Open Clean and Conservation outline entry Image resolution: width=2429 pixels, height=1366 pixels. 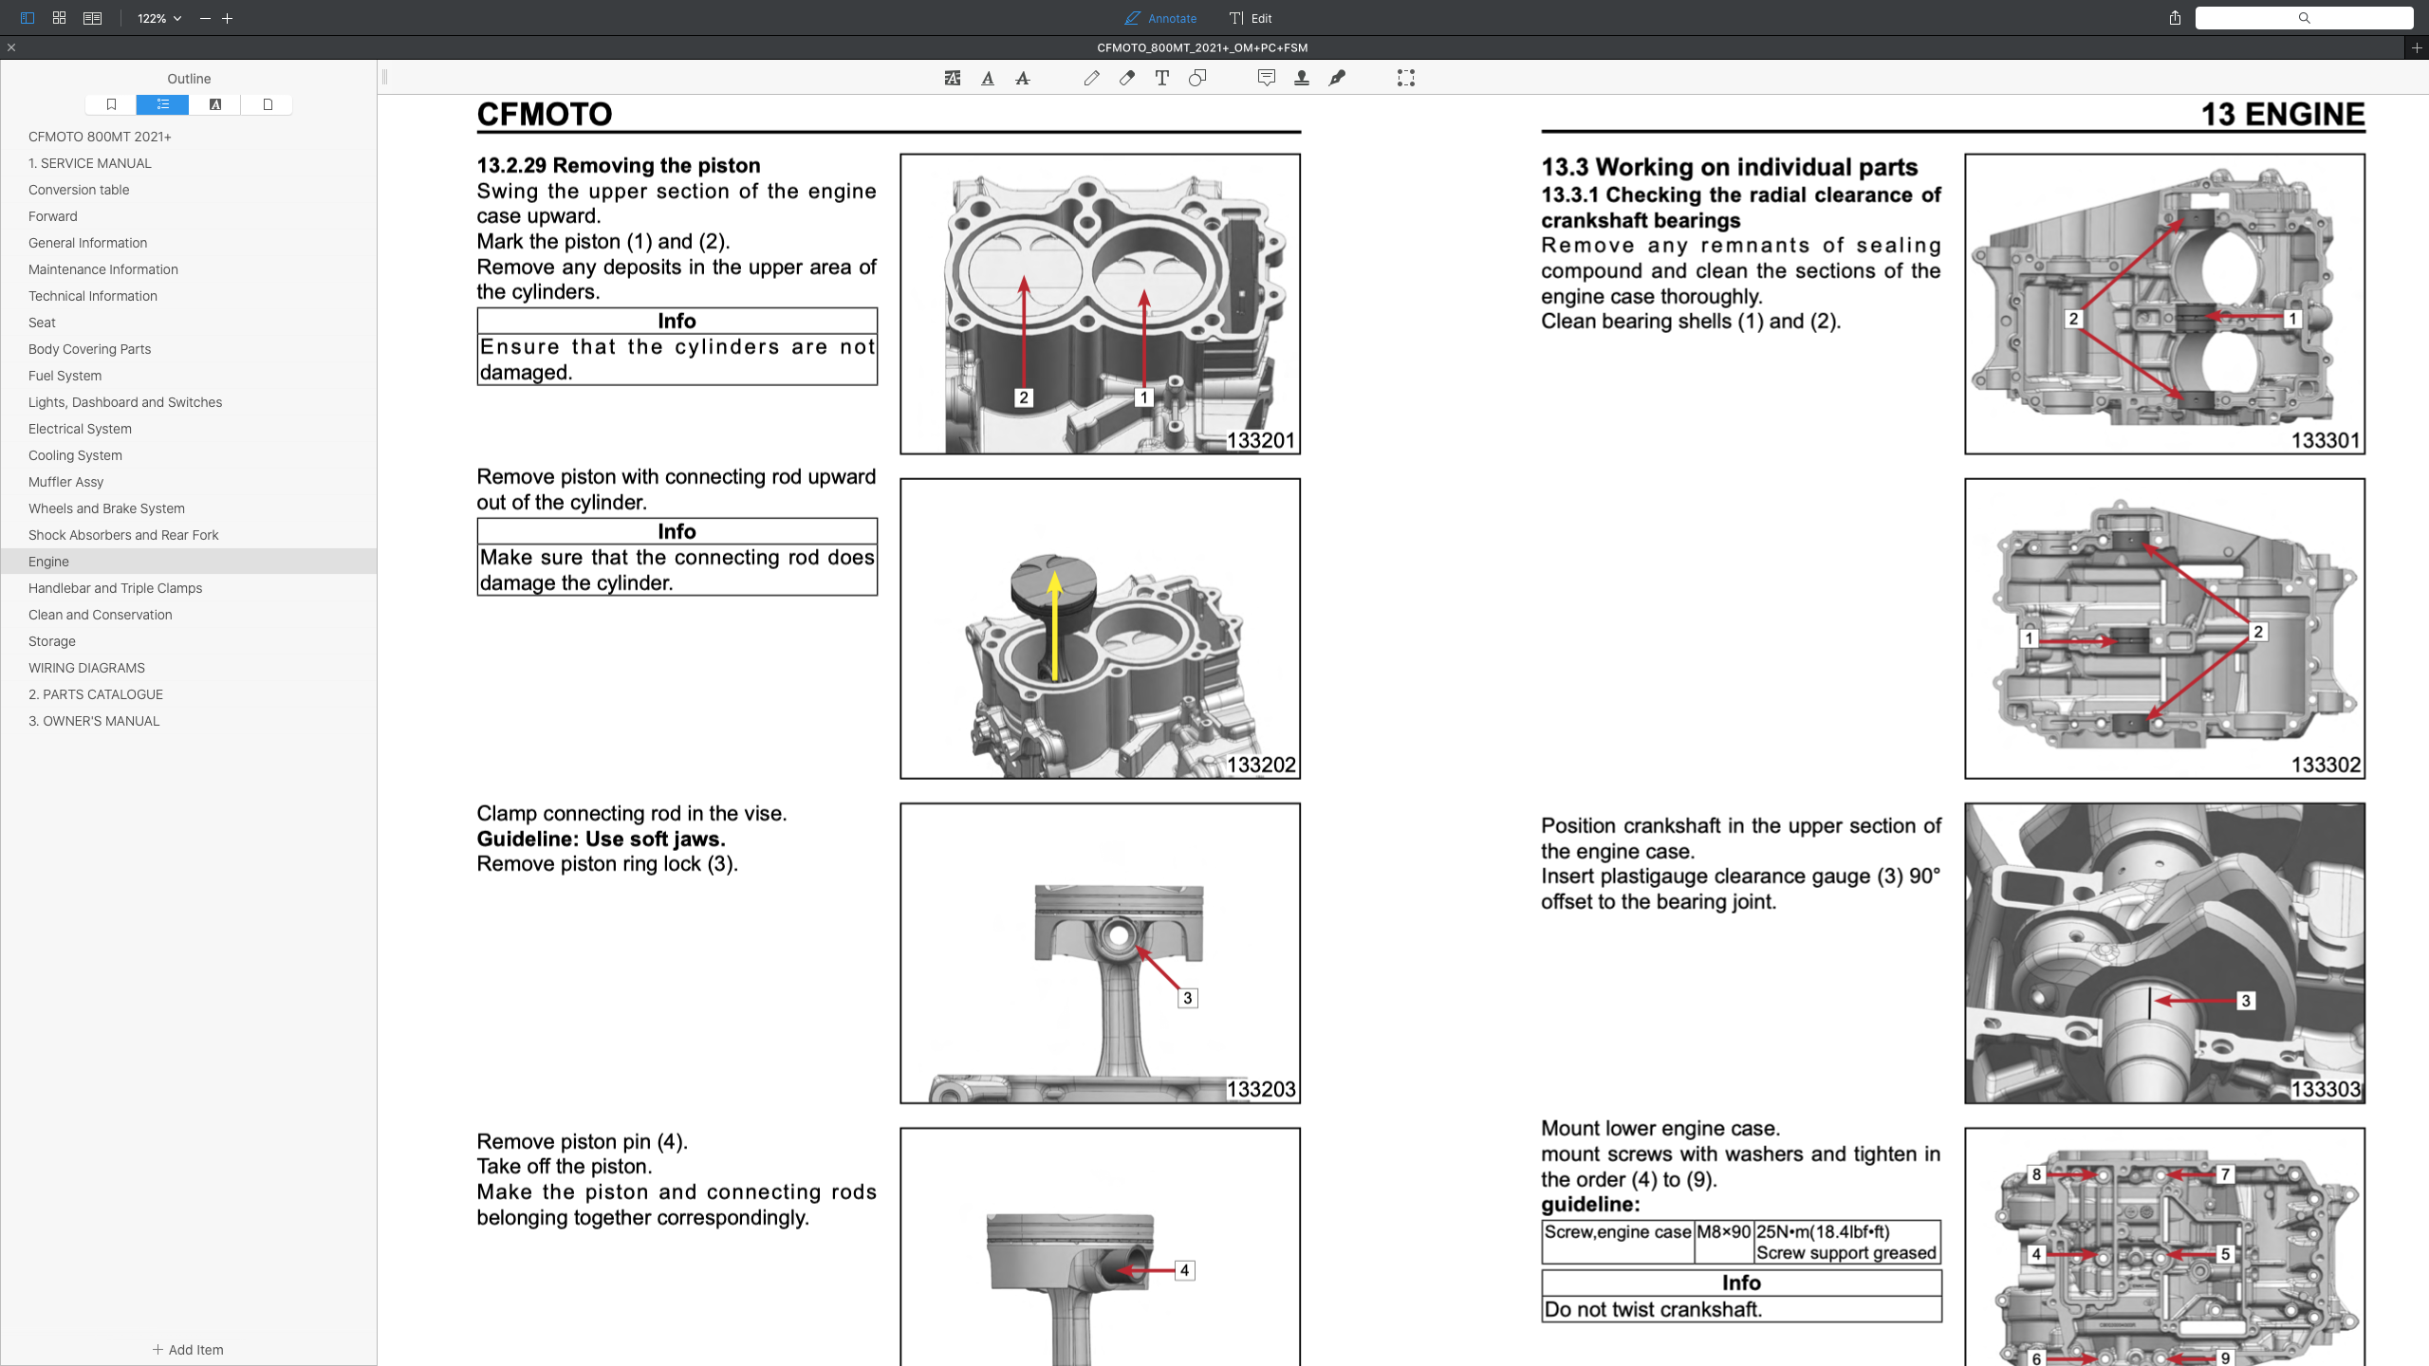click(x=101, y=615)
